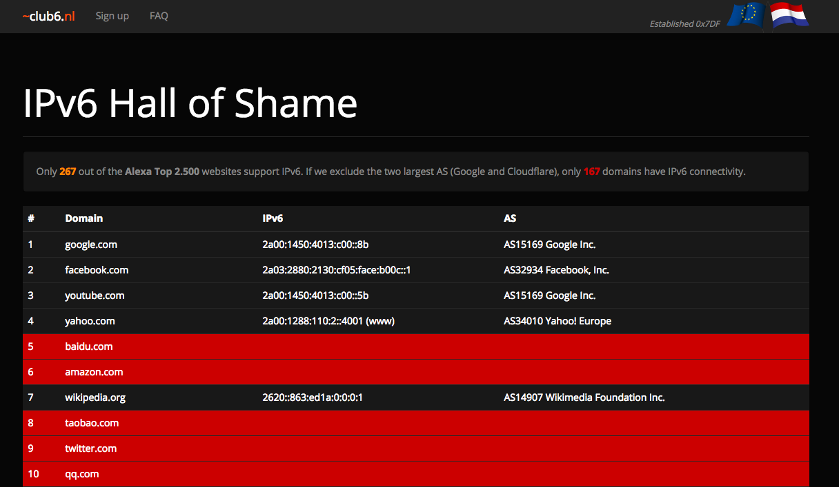Screen dimensions: 839x487
Task: Click 'AS32934 Facebook, Inc.' cell
Action: (556, 270)
